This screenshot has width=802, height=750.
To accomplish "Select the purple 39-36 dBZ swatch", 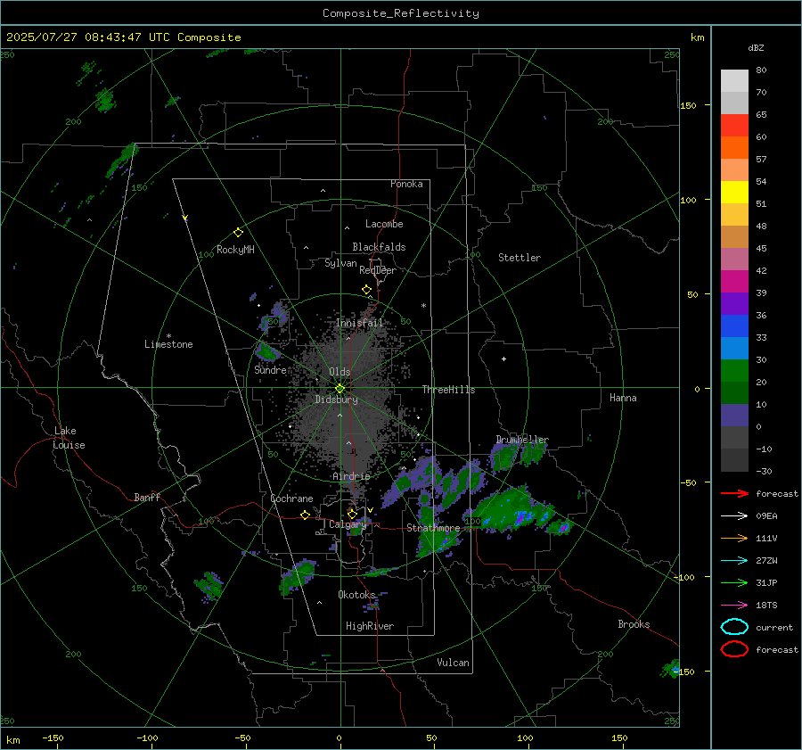I will (734, 304).
